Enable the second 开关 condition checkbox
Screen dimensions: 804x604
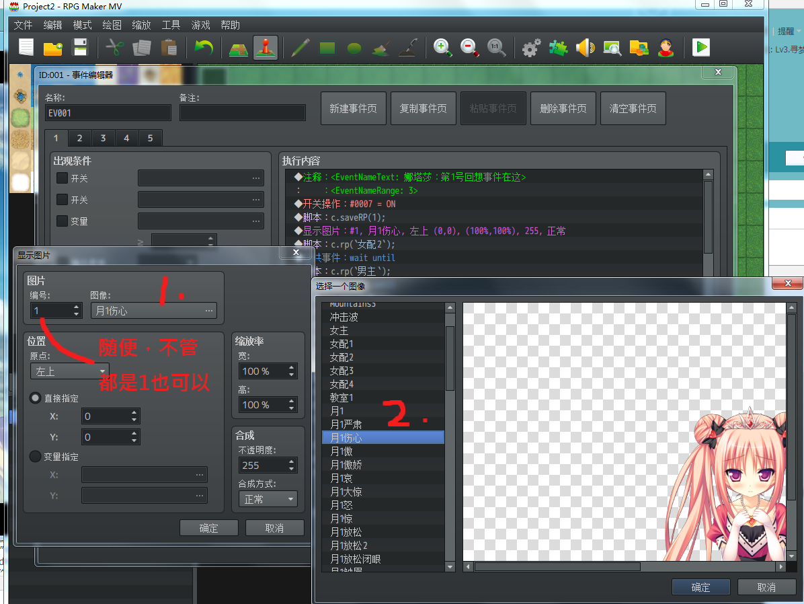(62, 199)
